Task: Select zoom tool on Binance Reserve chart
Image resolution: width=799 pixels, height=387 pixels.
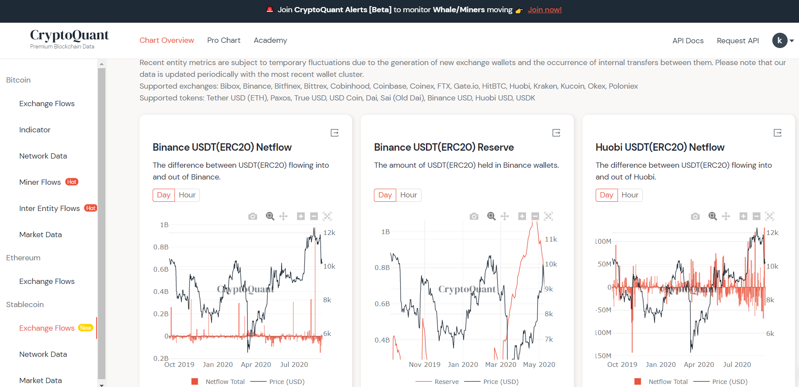Action: (x=492, y=216)
